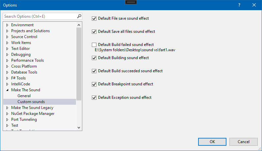Viewport: 262px width, 151px height.
Task: Toggle Default Breakpoint sound effect checkbox
Action: 94,84
